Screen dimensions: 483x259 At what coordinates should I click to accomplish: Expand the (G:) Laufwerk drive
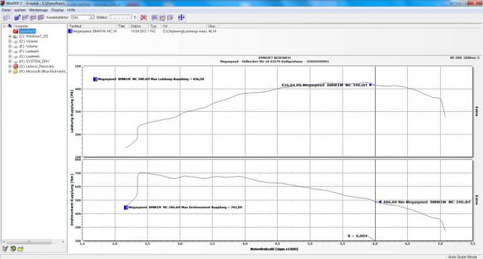[x=10, y=56]
